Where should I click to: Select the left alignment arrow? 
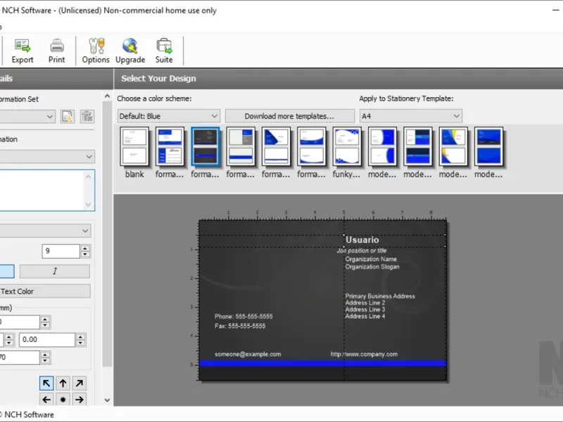(x=46, y=399)
